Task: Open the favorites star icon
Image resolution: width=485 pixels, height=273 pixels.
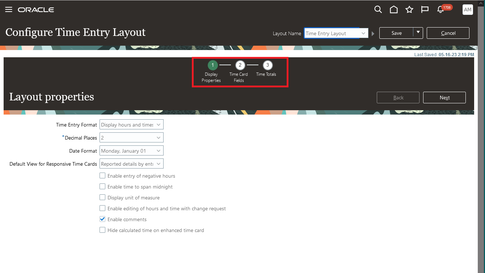Action: click(x=409, y=9)
